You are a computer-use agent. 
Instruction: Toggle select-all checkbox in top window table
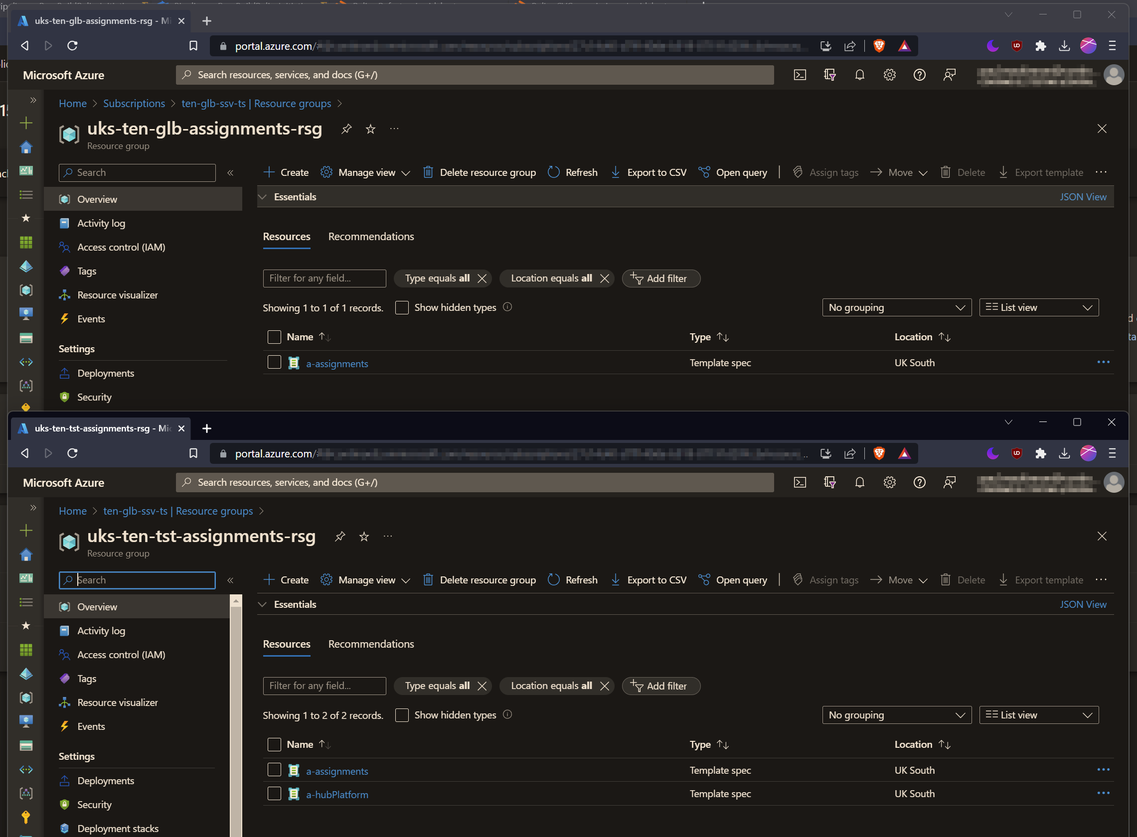[x=274, y=337]
